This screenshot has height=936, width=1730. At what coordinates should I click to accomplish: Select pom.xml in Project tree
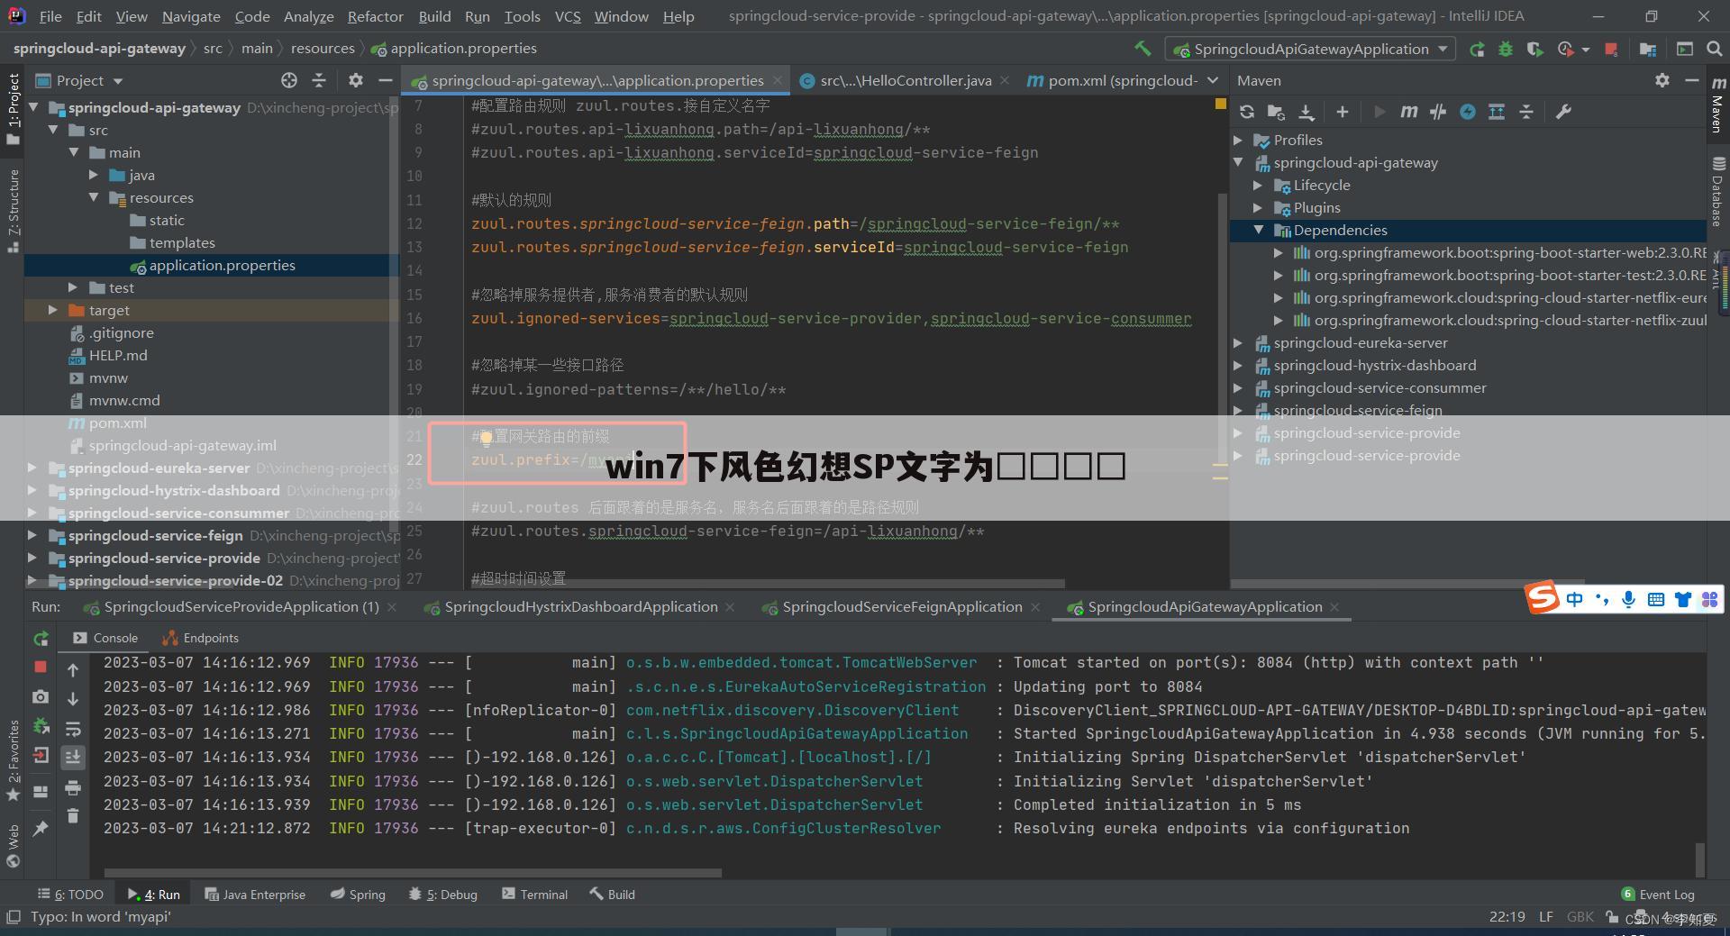coord(118,423)
